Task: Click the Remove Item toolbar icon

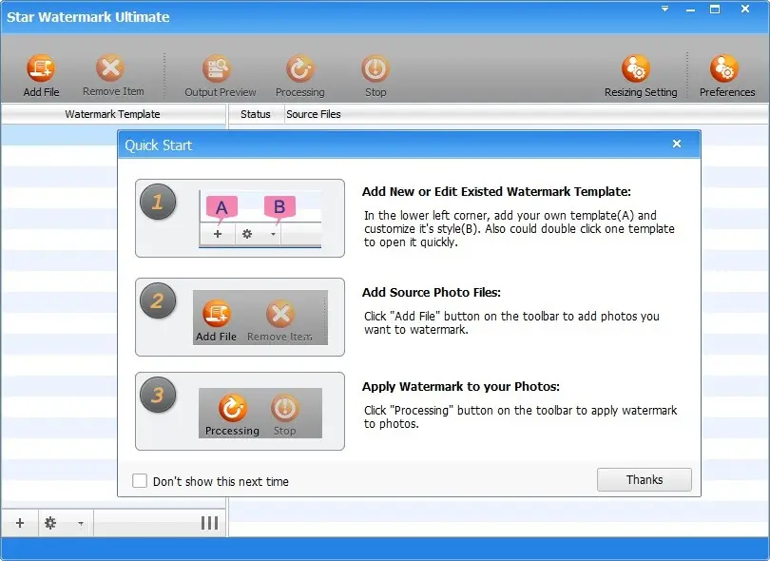Action: tap(113, 76)
